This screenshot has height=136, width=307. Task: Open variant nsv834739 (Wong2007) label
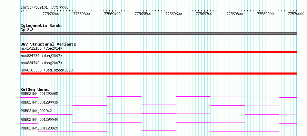(x=41, y=56)
